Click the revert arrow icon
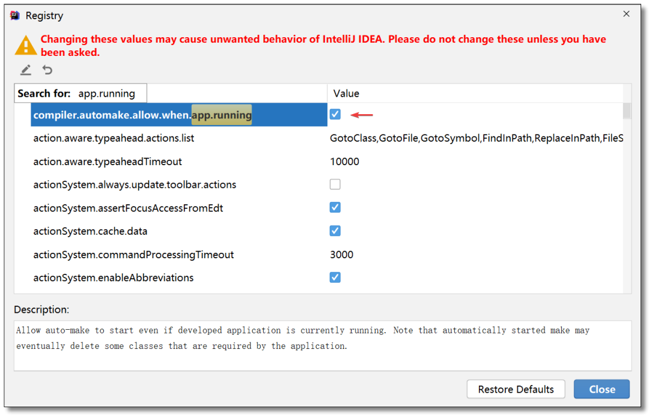649x415 pixels. tap(47, 70)
